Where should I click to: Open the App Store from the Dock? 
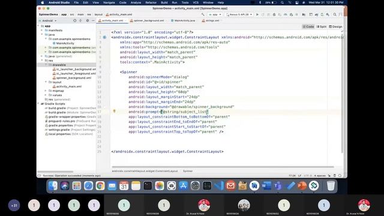(183, 186)
